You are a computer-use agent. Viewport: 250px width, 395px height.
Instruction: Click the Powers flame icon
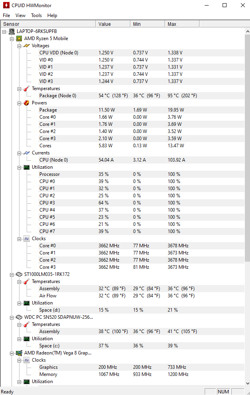(x=27, y=103)
